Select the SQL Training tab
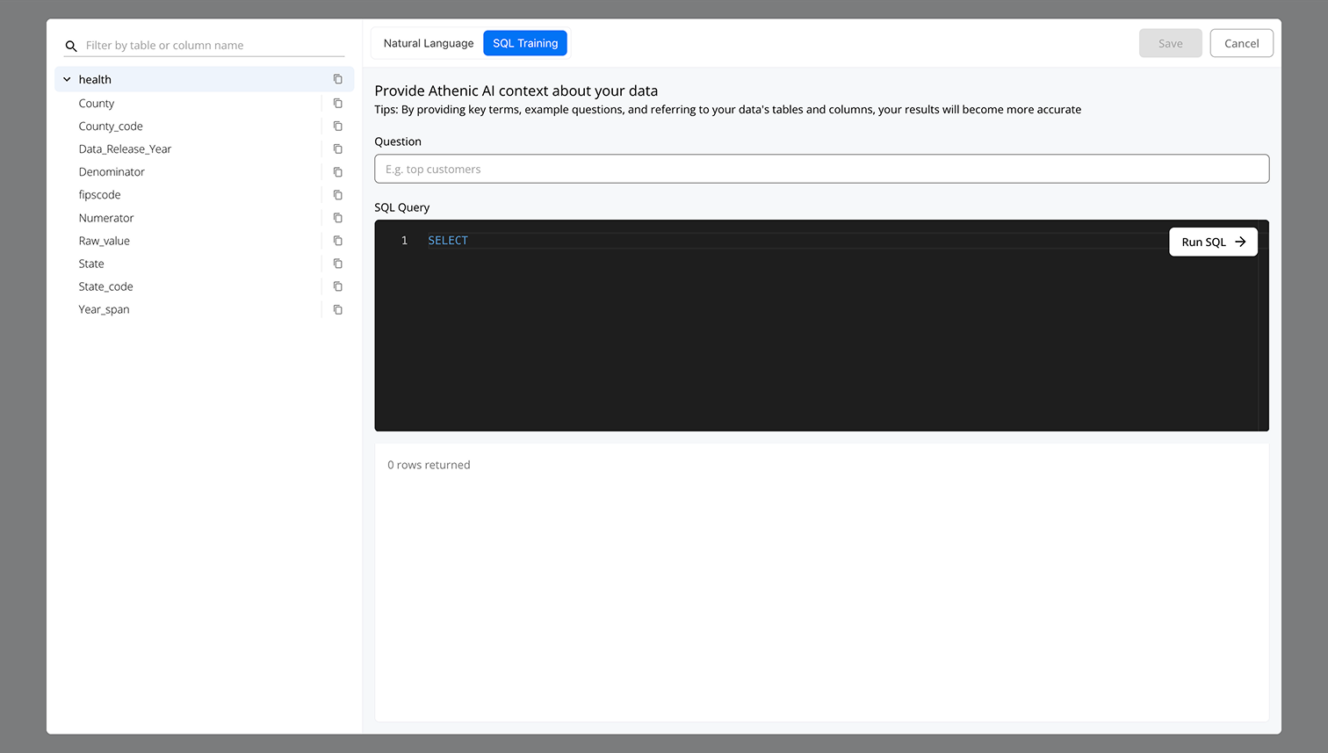The height and width of the screenshot is (753, 1328). point(525,43)
